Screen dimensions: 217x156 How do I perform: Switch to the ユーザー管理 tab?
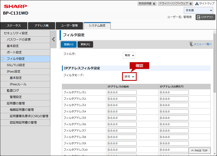tap(69, 26)
